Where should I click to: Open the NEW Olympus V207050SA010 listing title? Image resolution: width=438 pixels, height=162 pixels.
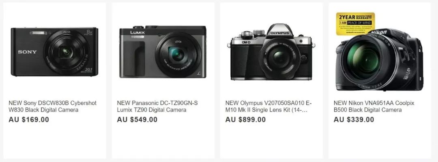tap(268, 106)
